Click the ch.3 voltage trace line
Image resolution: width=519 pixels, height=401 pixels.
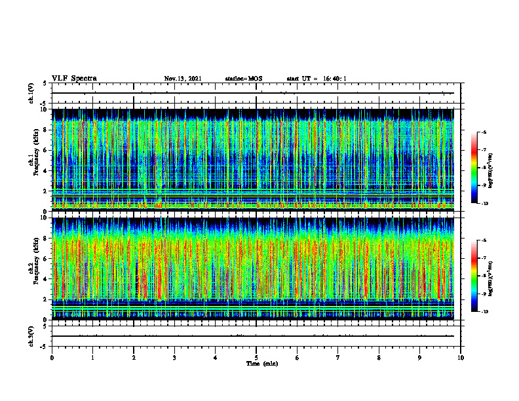pos(253,336)
